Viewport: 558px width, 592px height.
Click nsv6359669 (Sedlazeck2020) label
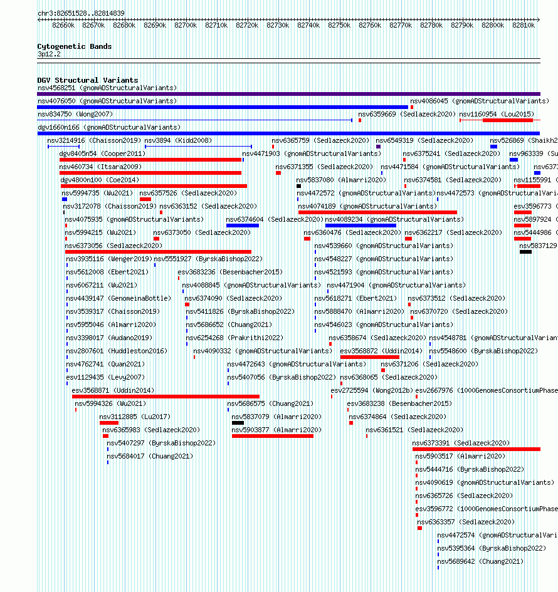(407, 114)
